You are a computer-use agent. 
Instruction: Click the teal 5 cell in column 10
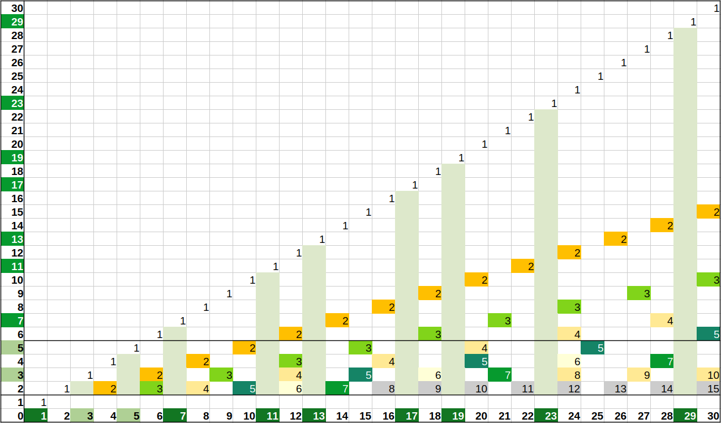point(244,388)
